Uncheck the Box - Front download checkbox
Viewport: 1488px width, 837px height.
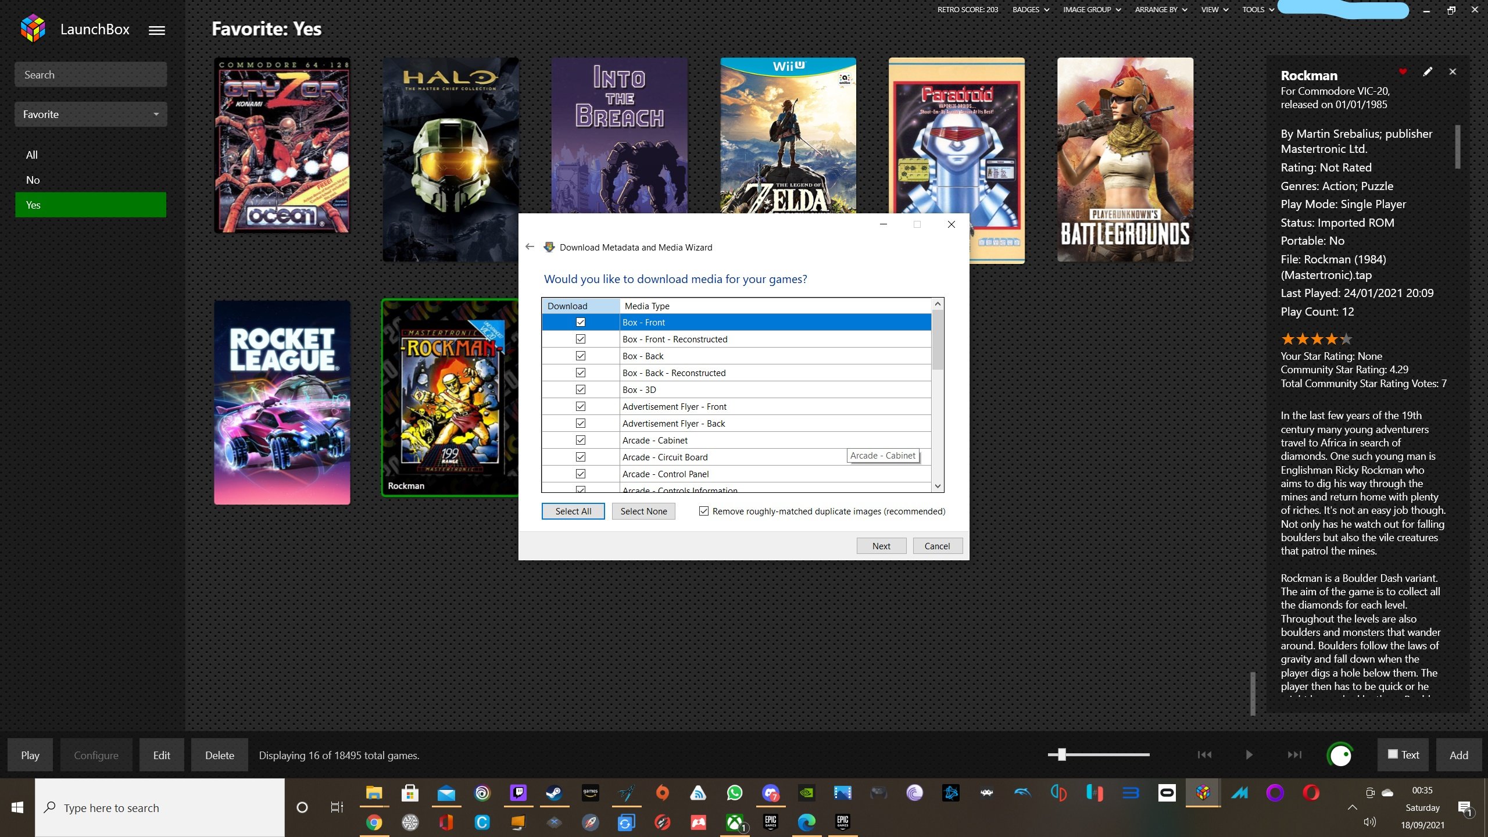click(x=580, y=322)
